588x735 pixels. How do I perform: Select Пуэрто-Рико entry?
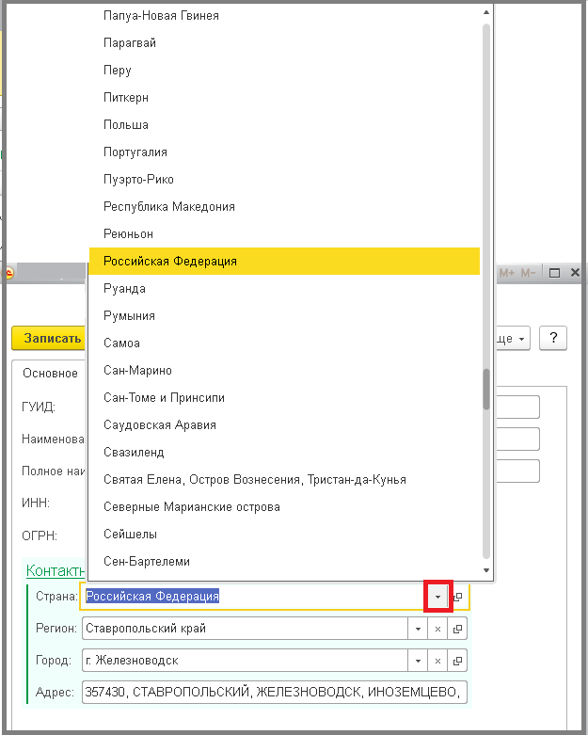click(x=284, y=179)
